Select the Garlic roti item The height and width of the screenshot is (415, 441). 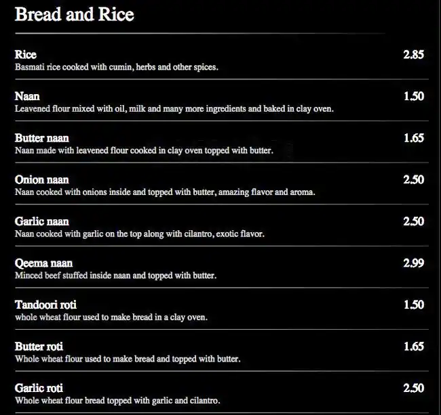pyautogui.click(x=39, y=389)
